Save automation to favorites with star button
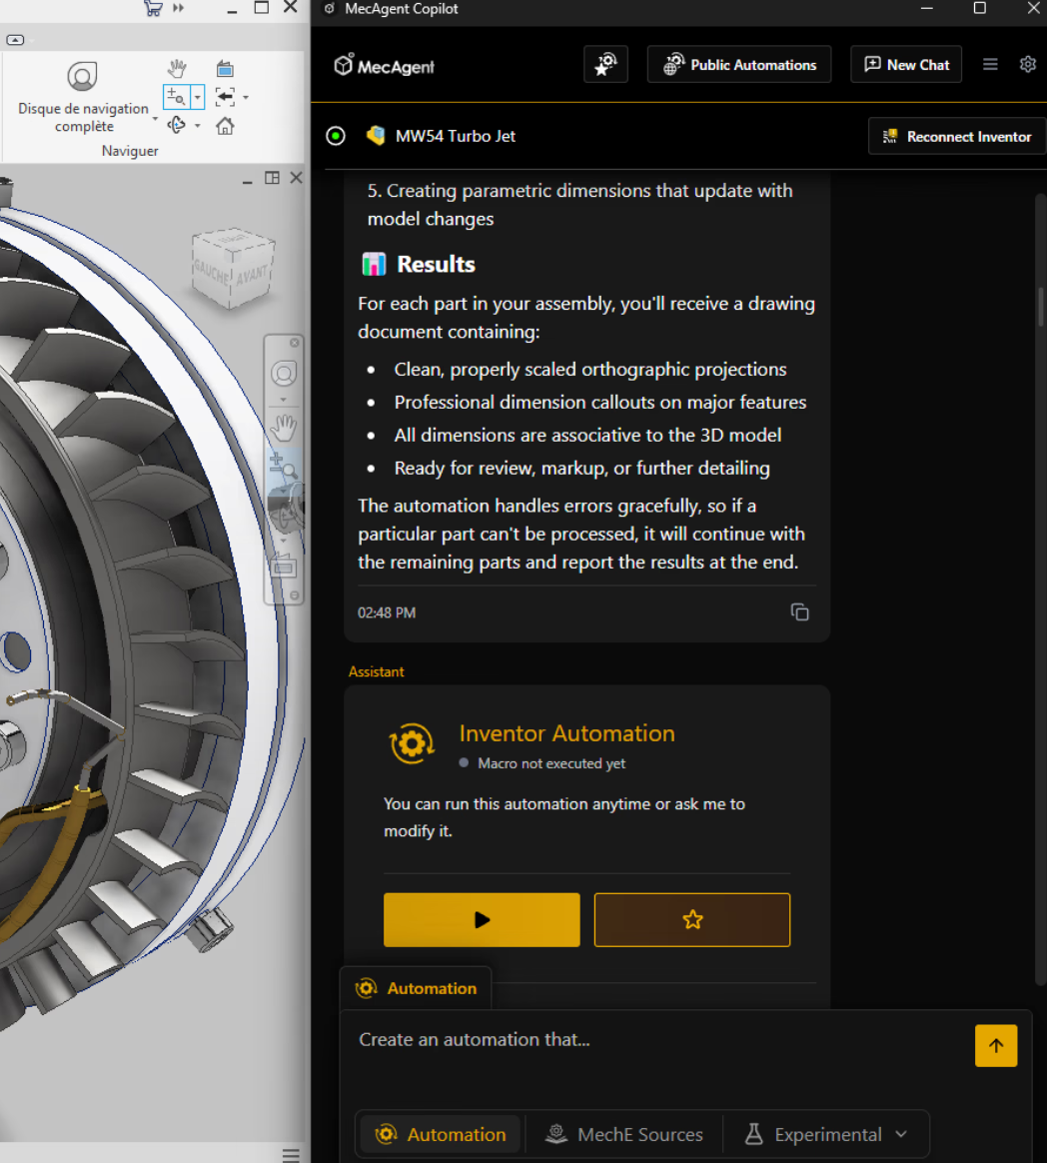Screen dimensions: 1047x1163 coord(692,920)
